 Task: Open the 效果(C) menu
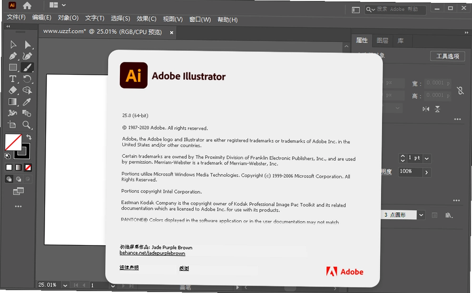click(146, 19)
